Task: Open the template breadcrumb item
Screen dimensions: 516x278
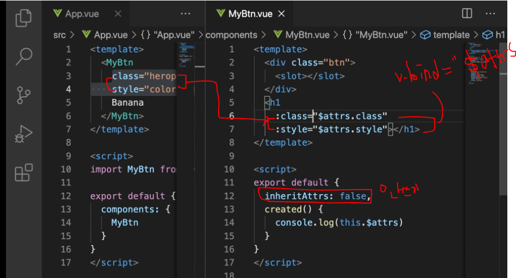Action: [445, 35]
